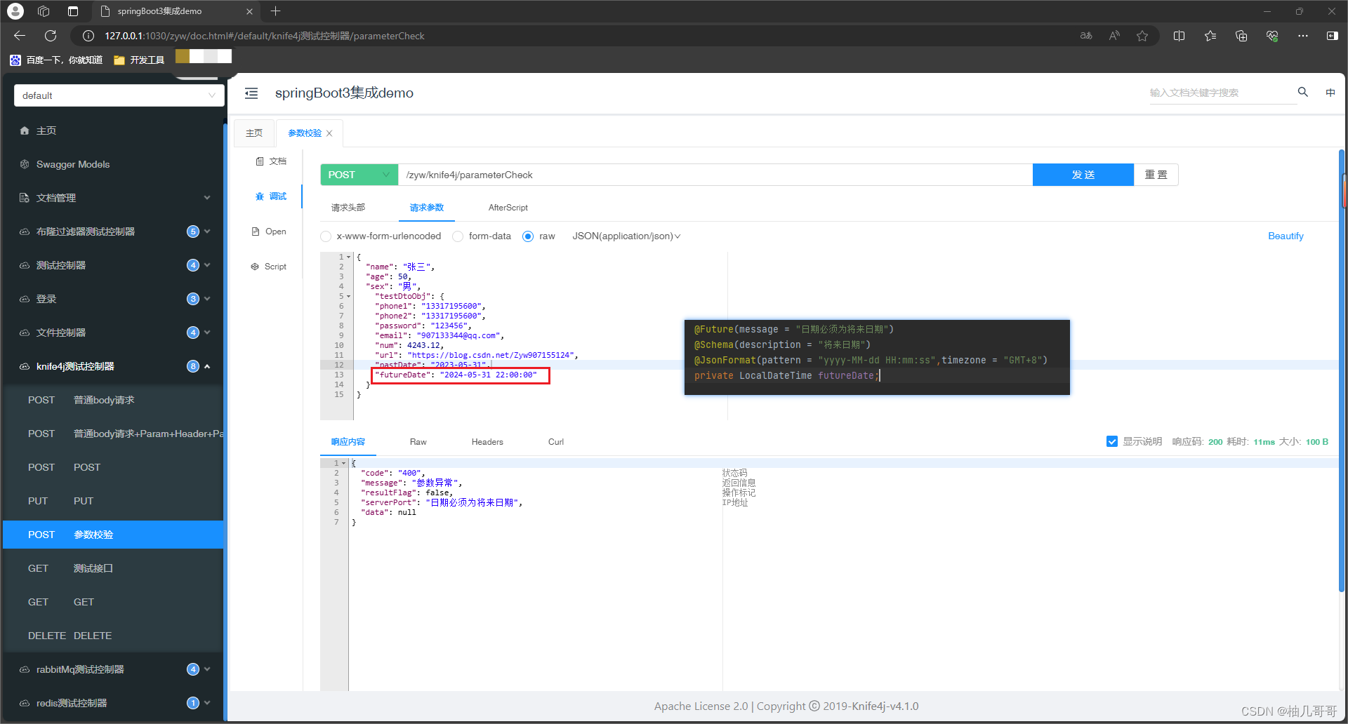Expand the 测试控制器 group
This screenshot has width=1348, height=724.
point(112,265)
